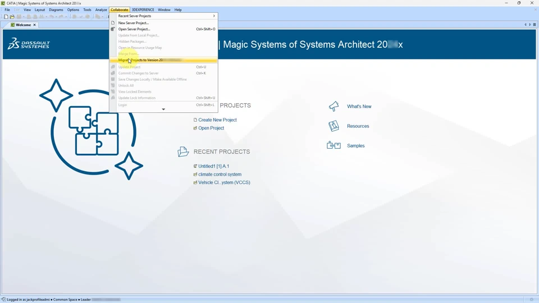Close the Welcome tab
Viewport: 539px width, 303px height.
pyautogui.click(x=34, y=25)
